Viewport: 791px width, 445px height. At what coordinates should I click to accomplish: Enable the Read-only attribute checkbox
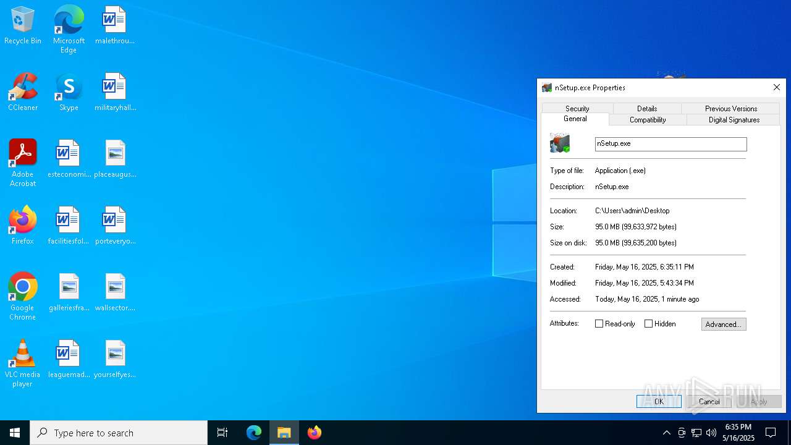click(x=599, y=324)
